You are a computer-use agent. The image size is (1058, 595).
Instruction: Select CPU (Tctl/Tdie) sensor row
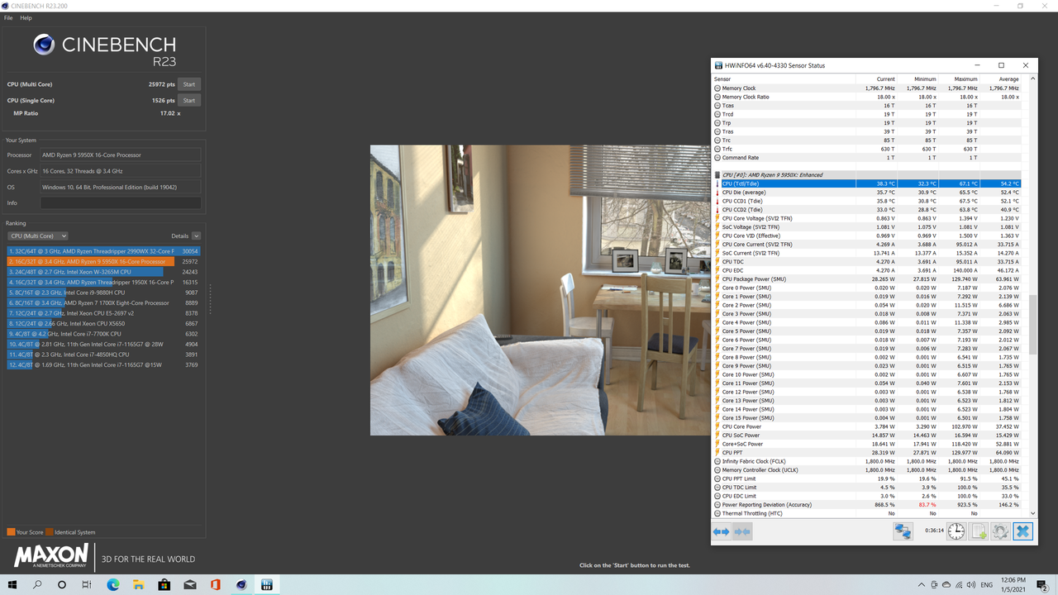(867, 183)
